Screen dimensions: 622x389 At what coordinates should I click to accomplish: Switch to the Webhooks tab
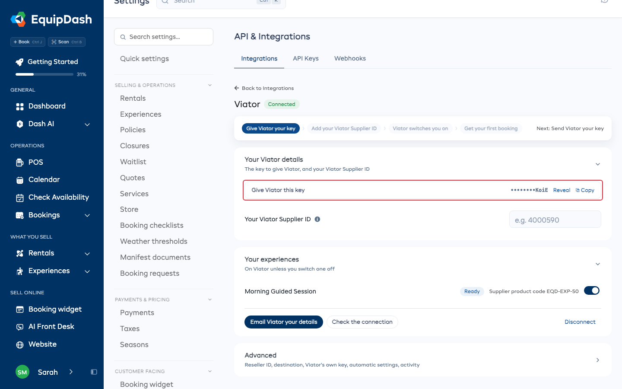pos(350,59)
